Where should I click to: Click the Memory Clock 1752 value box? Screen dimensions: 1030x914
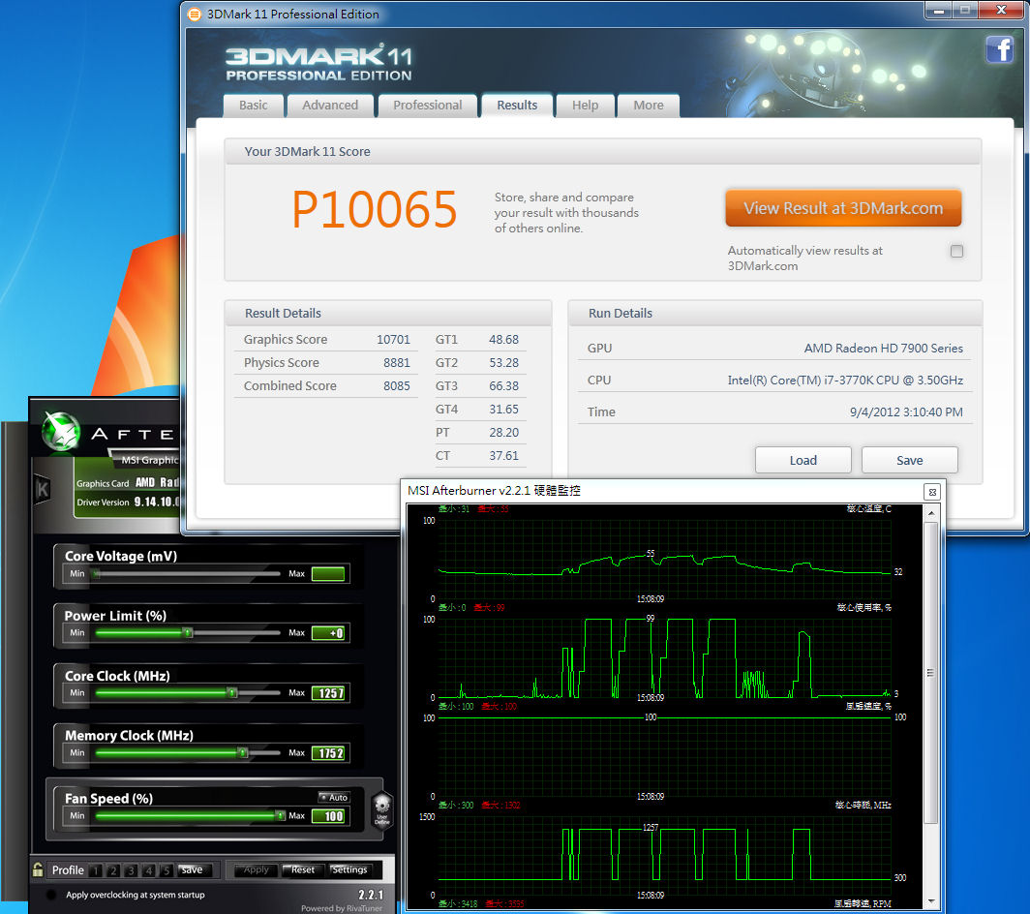(330, 752)
